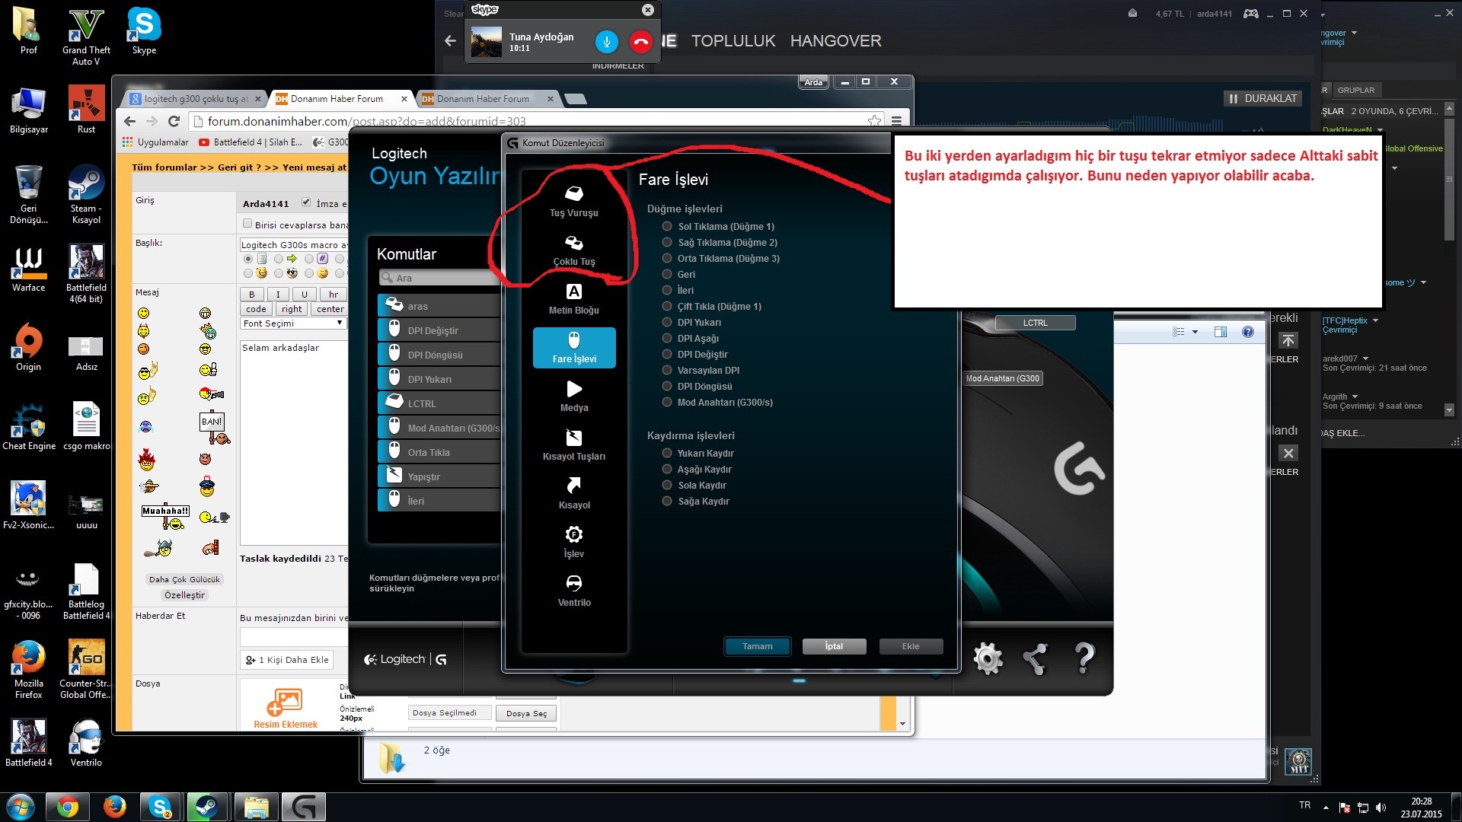Select the Tuş Vuruşu command type
1462x822 pixels.
(x=574, y=202)
